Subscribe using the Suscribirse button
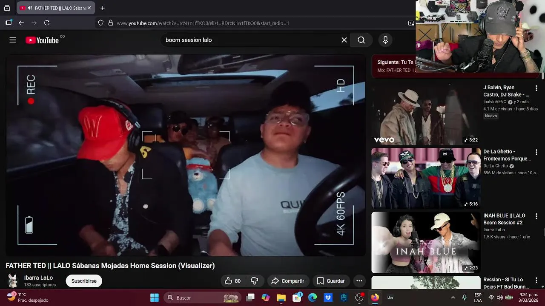The image size is (545, 306). pos(84,281)
